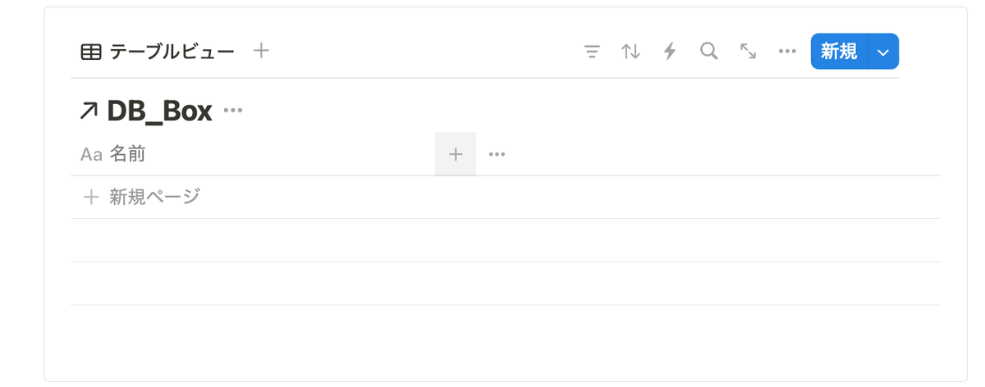Image resolution: width=985 pixels, height=387 pixels.
Task: Click the table grid icon on the view tab
Action: [x=91, y=52]
